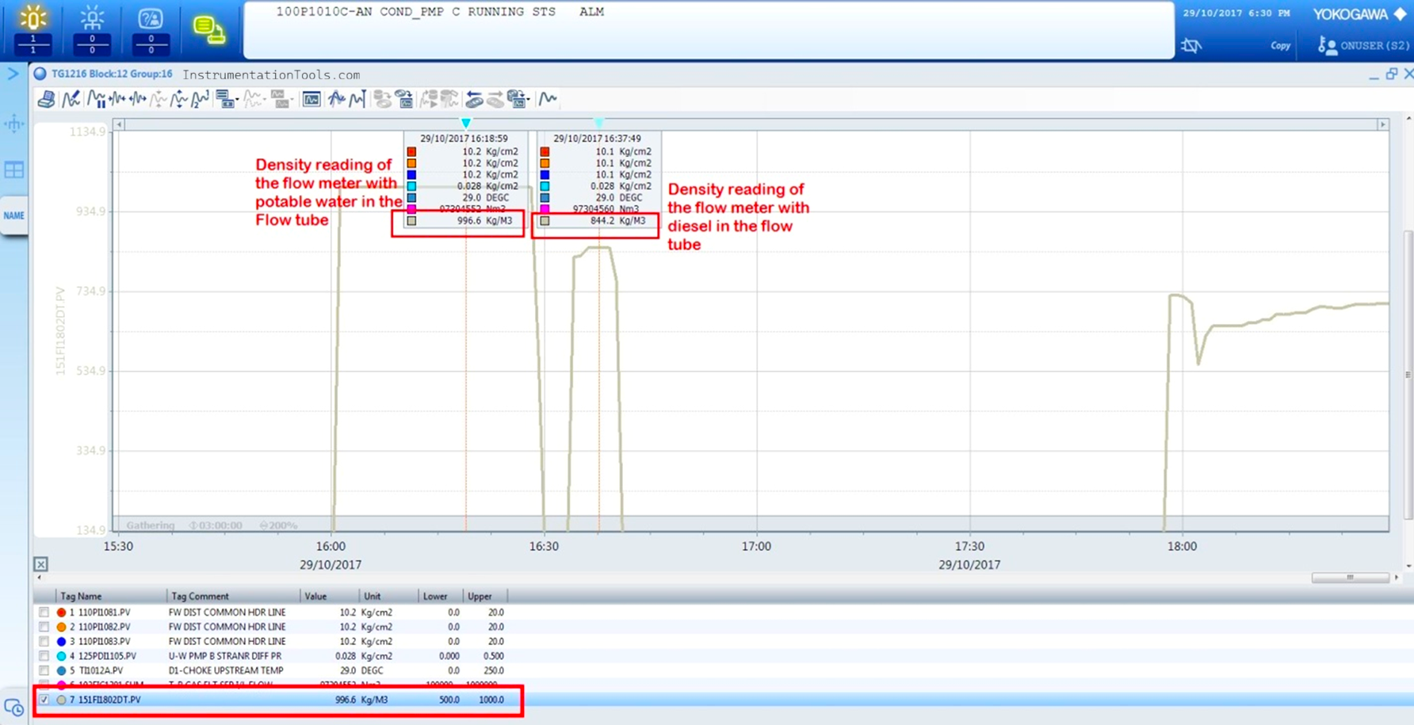Click the orange color swatch for 110PI1082.PV
Image resolution: width=1414 pixels, height=725 pixels.
[x=61, y=627]
